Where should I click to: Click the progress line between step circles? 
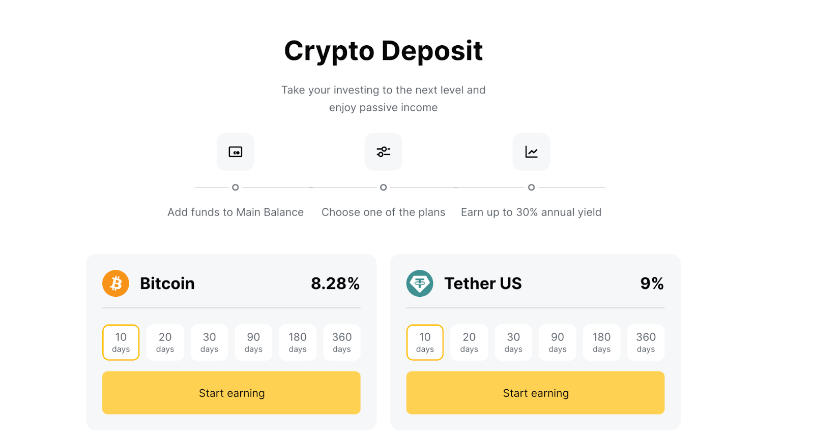(x=309, y=187)
